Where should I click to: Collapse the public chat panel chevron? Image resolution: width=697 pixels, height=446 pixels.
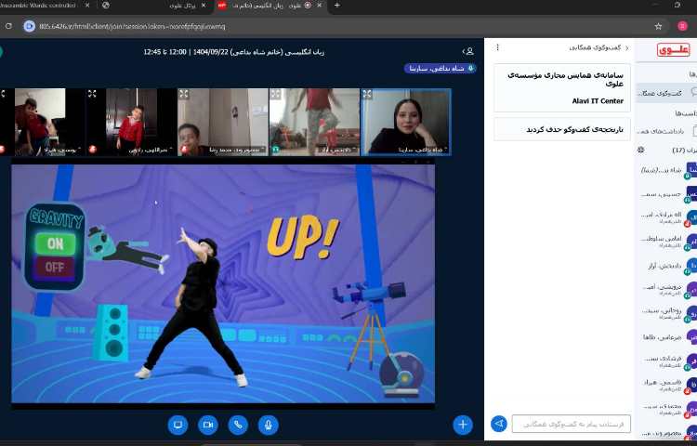click(626, 47)
